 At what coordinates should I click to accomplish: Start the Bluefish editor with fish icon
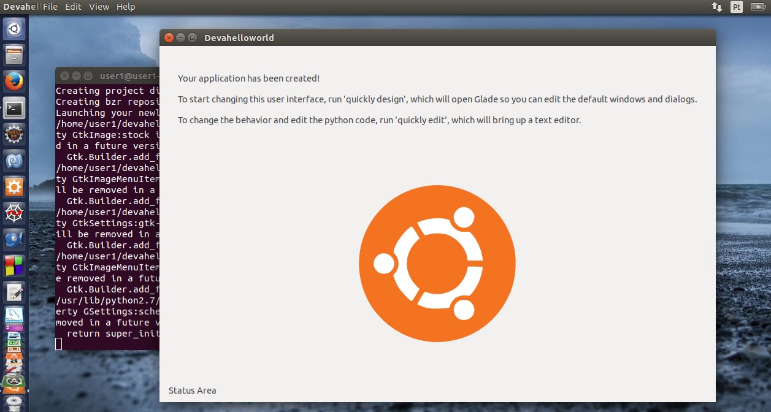click(x=14, y=240)
